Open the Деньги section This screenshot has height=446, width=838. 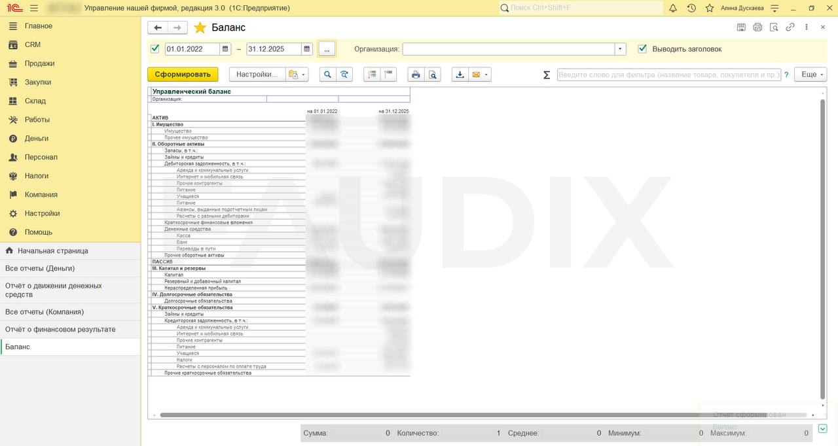(70, 139)
